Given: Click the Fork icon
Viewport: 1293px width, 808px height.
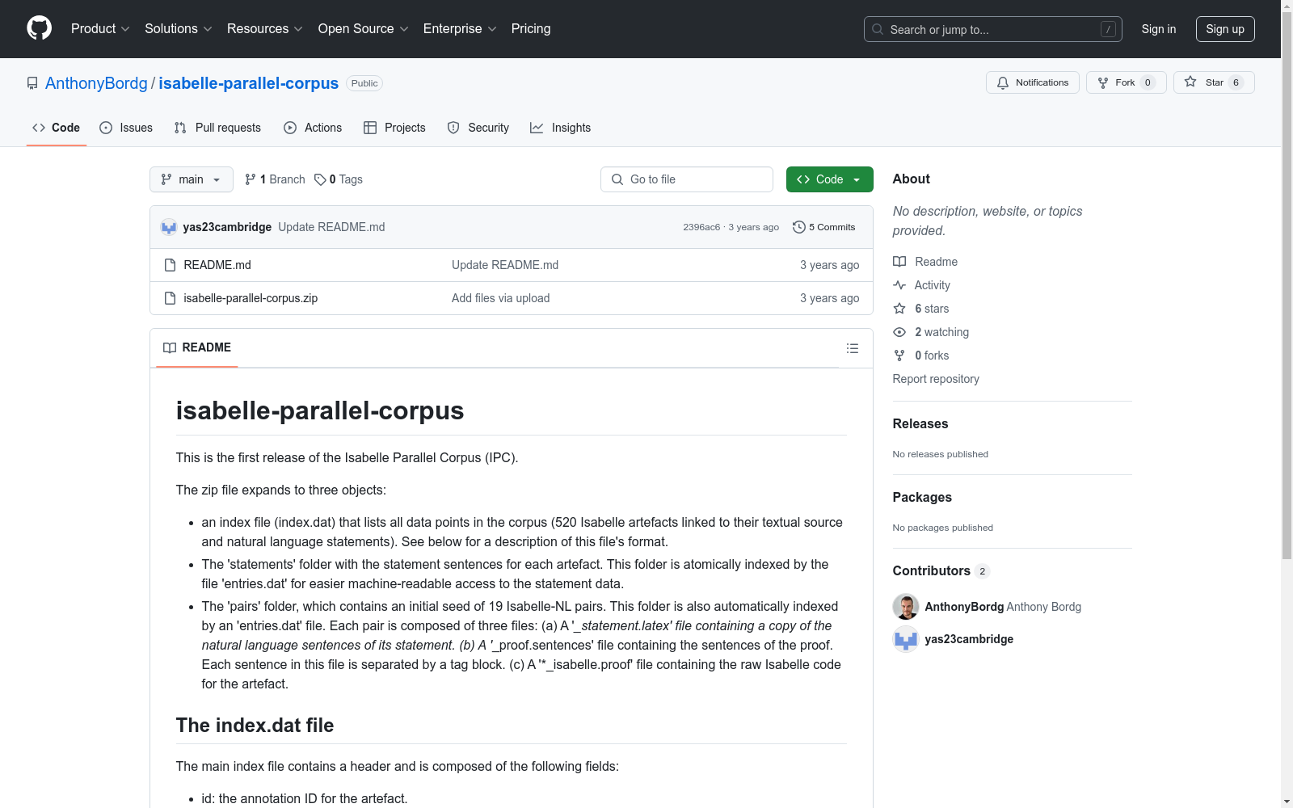Looking at the screenshot, I should point(1103,82).
